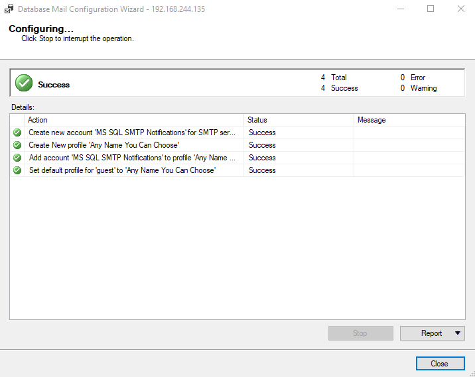The width and height of the screenshot is (475, 377).
Task: Click the Success status of the 'Set default profile' row
Action: [262, 170]
